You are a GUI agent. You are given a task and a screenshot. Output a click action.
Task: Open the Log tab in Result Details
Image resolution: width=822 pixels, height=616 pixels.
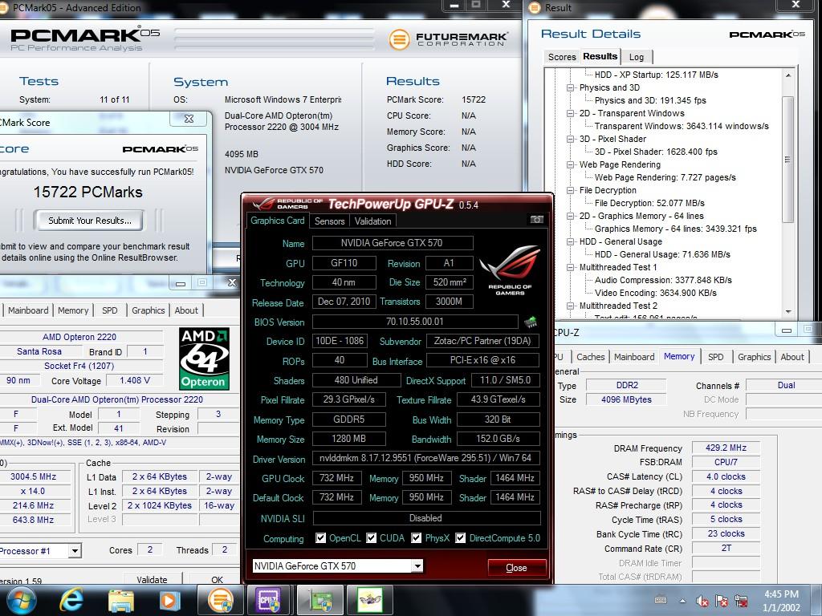pyautogui.click(x=637, y=57)
